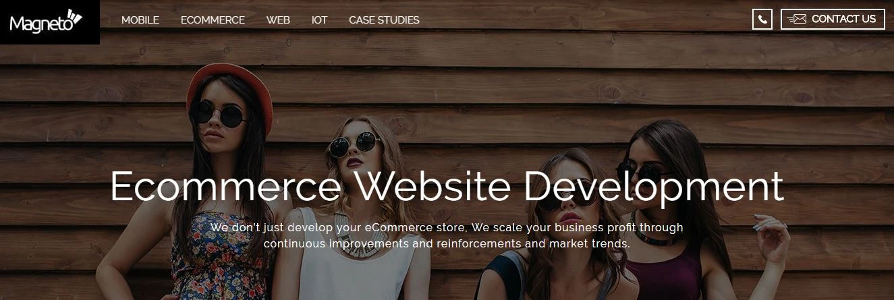Click the striped mark above the Magneto wordmark
Screen dimensions: 894x300
(75, 16)
